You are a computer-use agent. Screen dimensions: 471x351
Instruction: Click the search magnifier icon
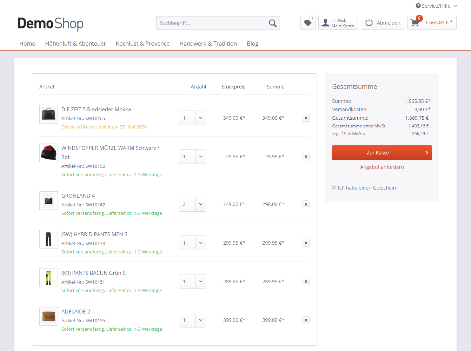coord(272,23)
